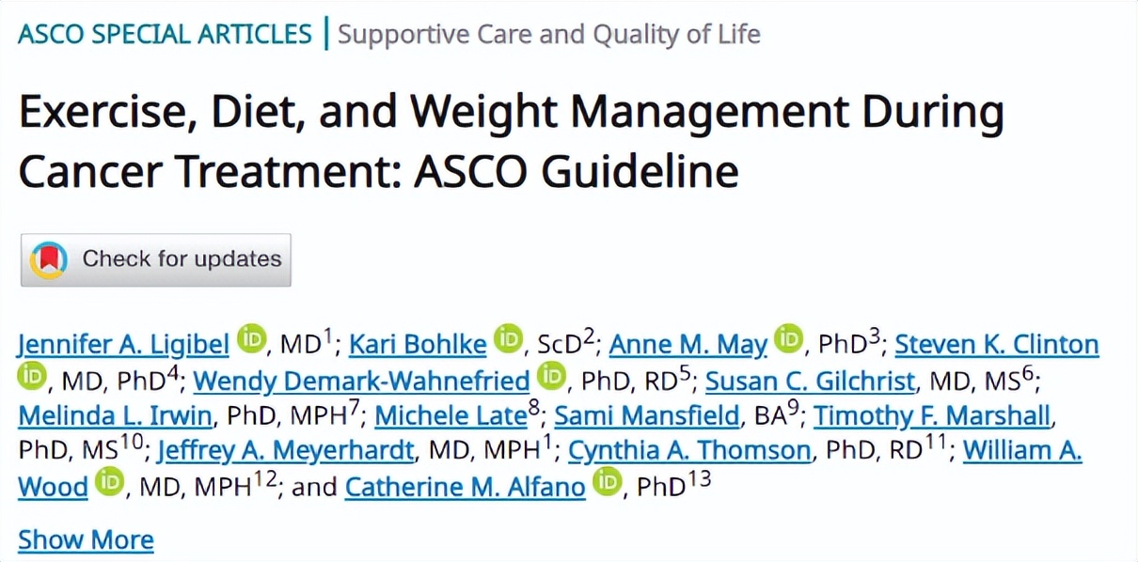
Task: Click ORCID icon beside Kari Bohlke
Action: pos(508,339)
